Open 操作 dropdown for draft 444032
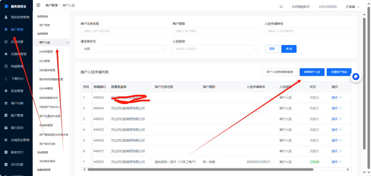371x176 pixels. click(x=337, y=130)
